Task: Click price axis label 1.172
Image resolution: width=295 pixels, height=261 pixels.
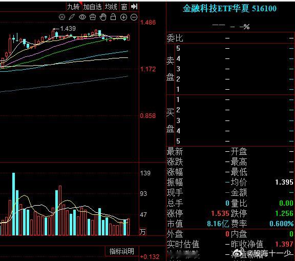Action: click(x=148, y=69)
